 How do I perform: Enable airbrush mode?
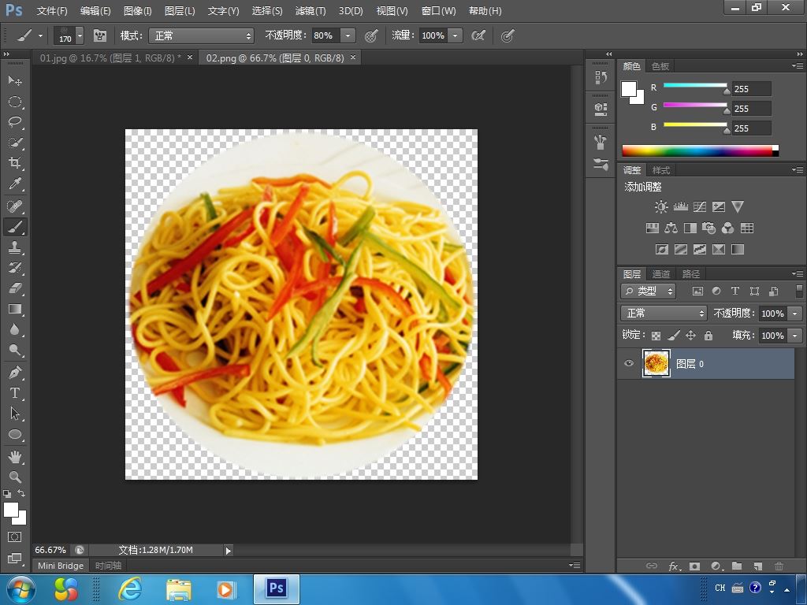(x=478, y=35)
